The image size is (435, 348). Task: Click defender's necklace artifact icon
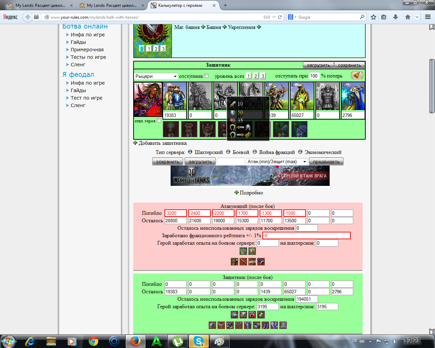click(221, 325)
